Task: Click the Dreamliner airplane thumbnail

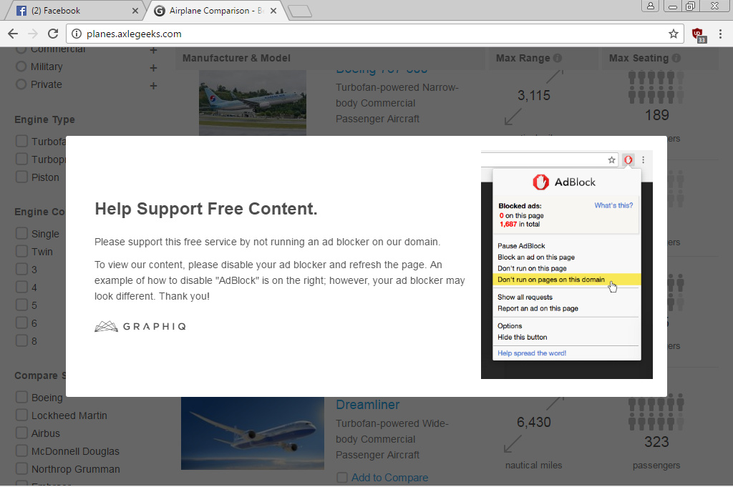Action: click(253, 433)
